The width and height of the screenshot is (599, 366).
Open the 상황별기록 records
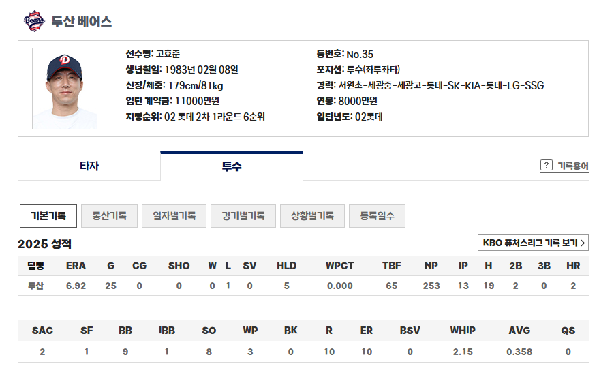[x=313, y=216]
